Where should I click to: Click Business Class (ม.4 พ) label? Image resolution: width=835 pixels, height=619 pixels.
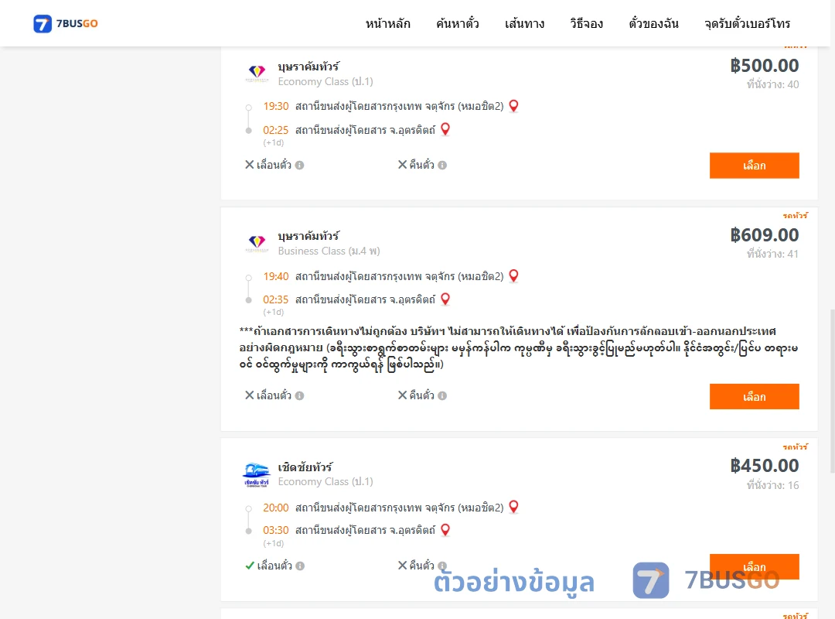pyautogui.click(x=329, y=251)
